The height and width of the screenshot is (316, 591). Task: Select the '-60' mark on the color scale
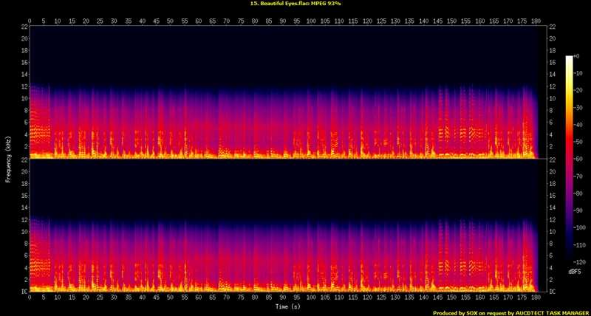click(x=579, y=159)
